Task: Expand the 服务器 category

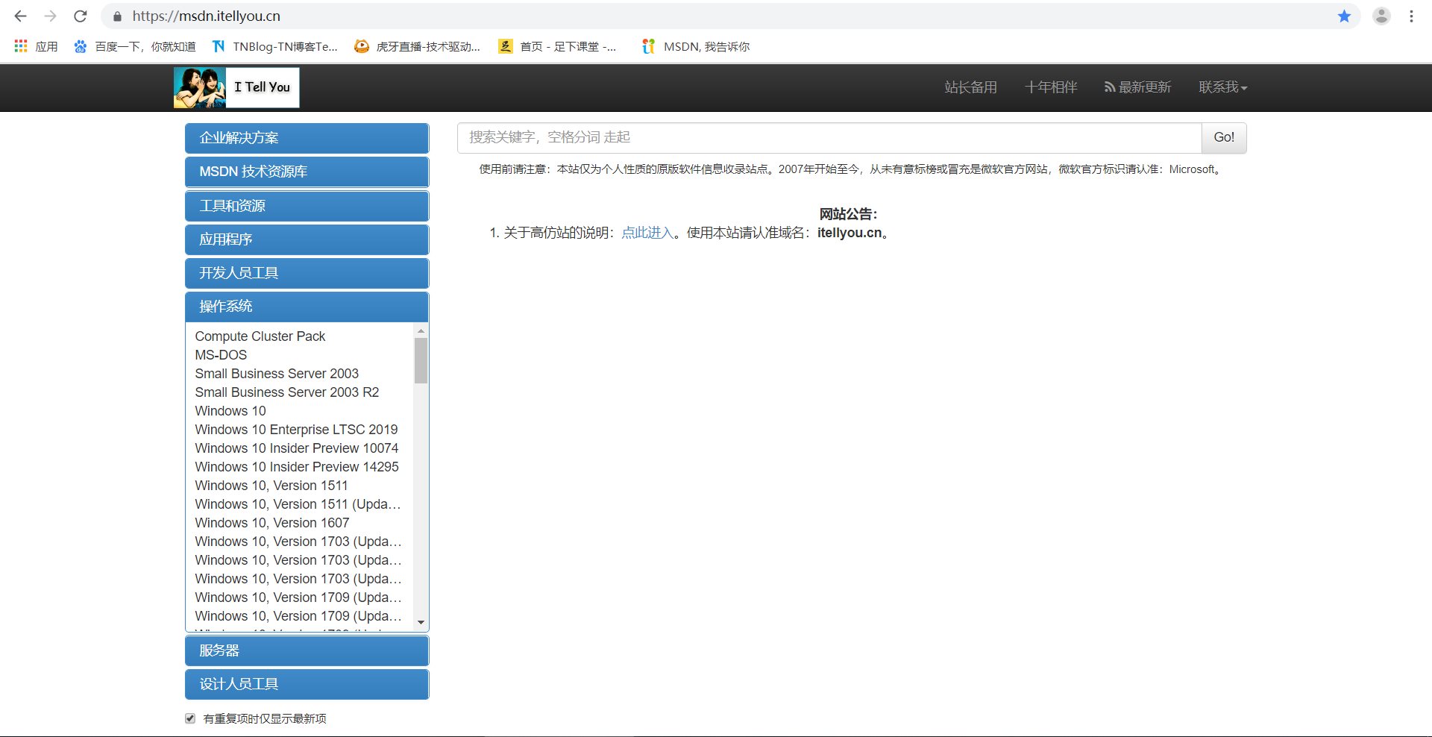Action: (x=307, y=650)
